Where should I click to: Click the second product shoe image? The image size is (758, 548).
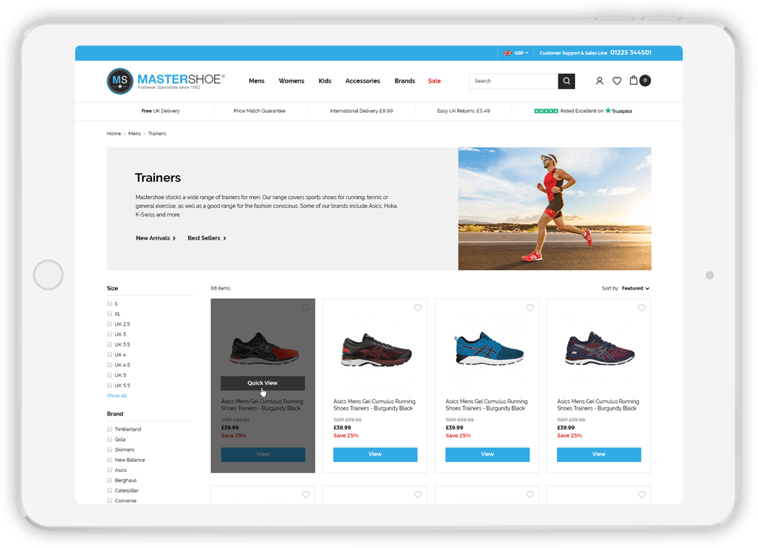pos(376,349)
